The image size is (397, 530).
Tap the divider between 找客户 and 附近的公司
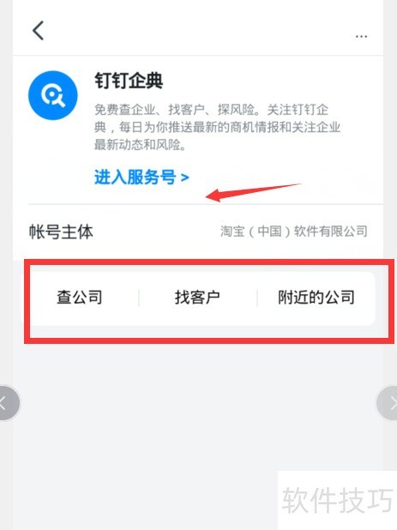coord(257,298)
